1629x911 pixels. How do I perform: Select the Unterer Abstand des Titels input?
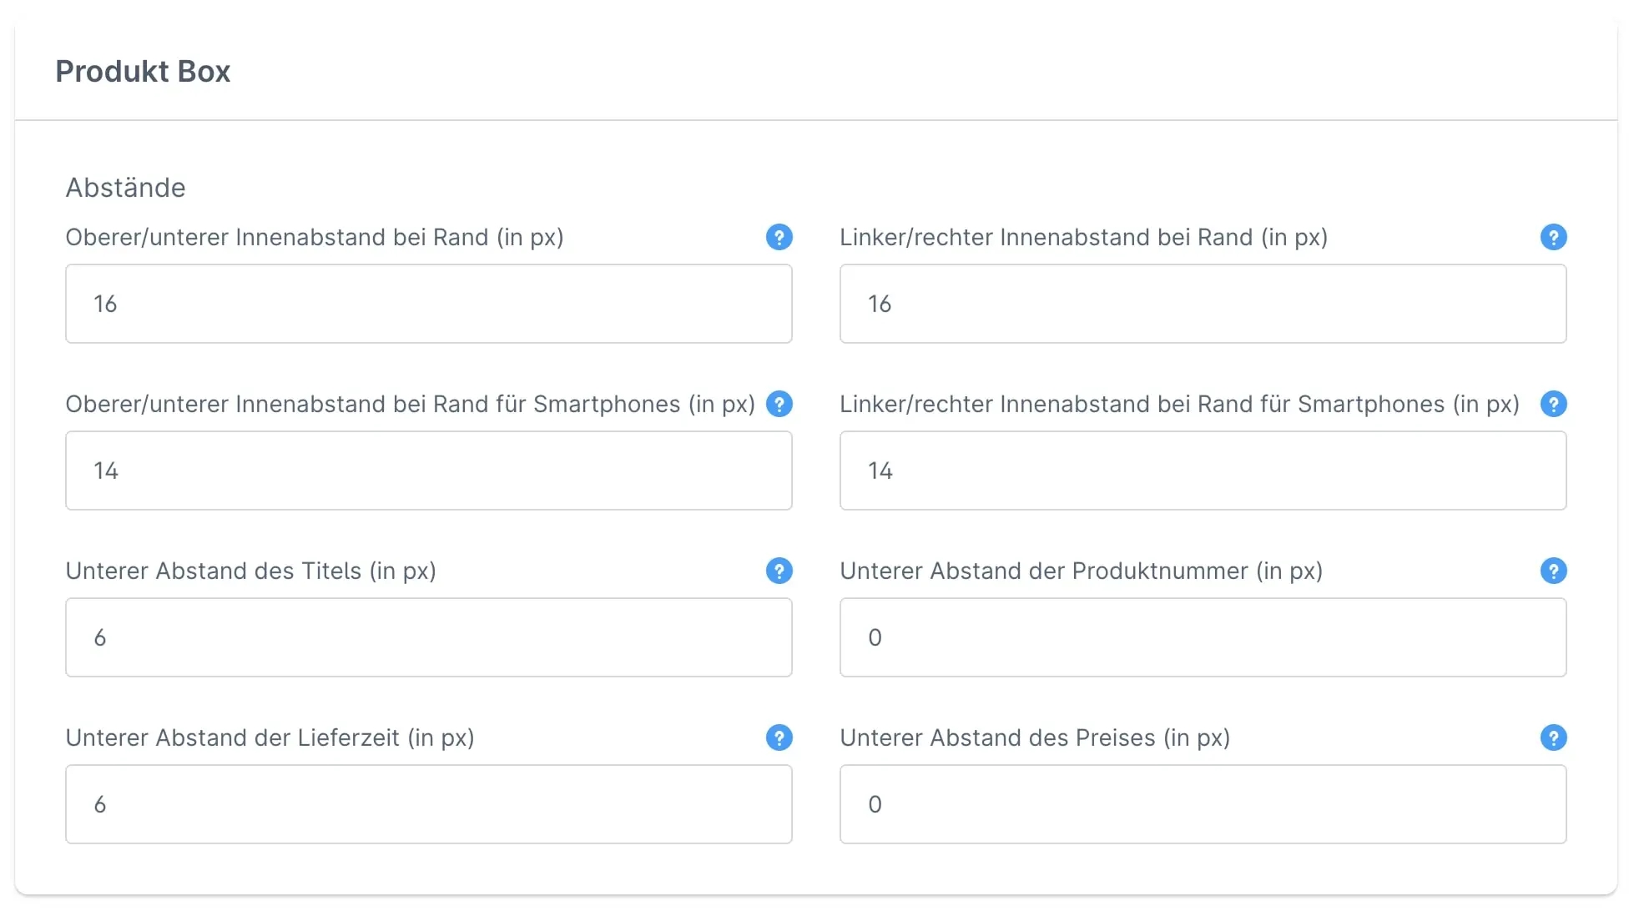[x=428, y=637]
